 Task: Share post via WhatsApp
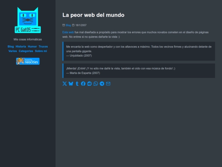[96, 84]
